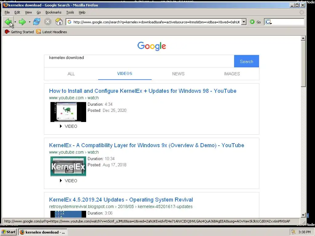Click 'Posted: Aug 17, 2018' text
The height and width of the screenshot is (236, 315).
click(107, 165)
